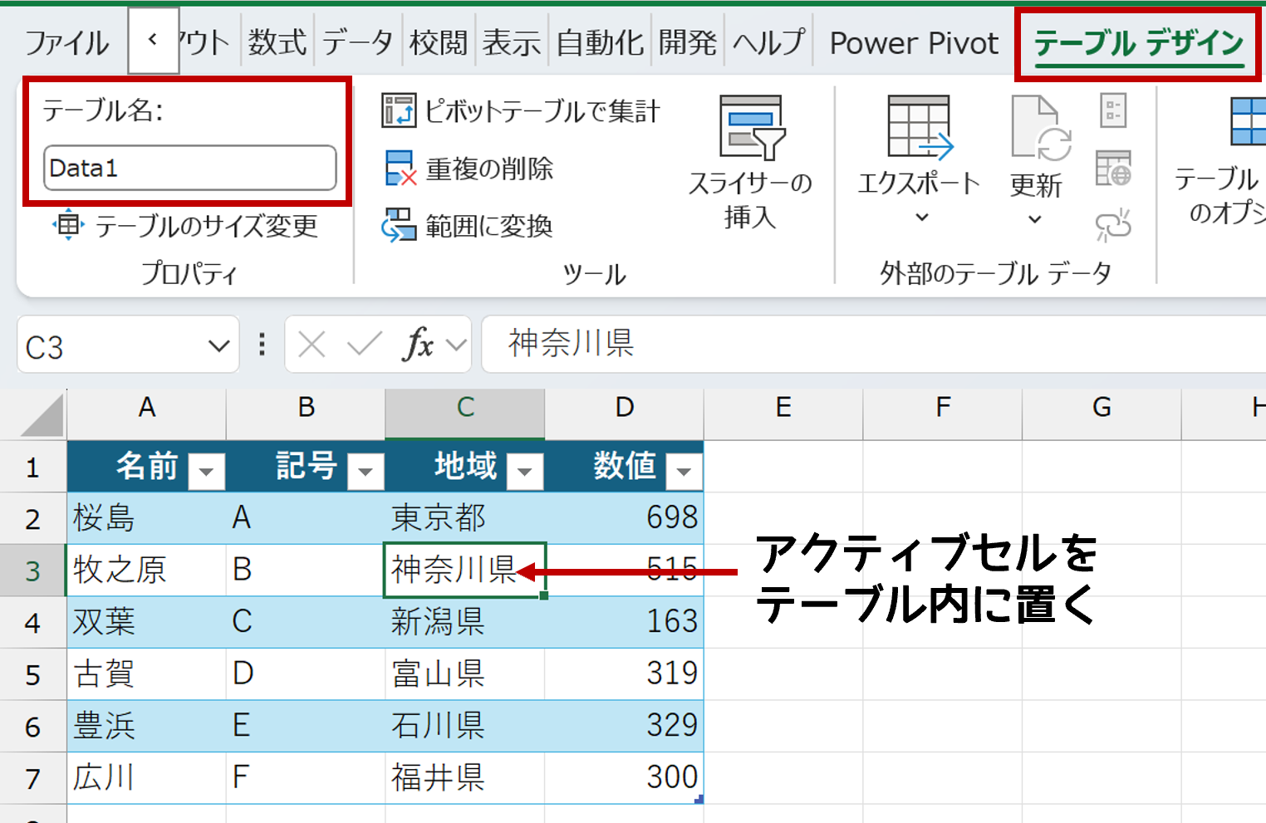Switch to the 自動化 tab
The image size is (1266, 823).
(600, 42)
